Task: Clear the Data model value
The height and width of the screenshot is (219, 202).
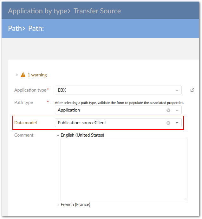Action: coord(168,123)
